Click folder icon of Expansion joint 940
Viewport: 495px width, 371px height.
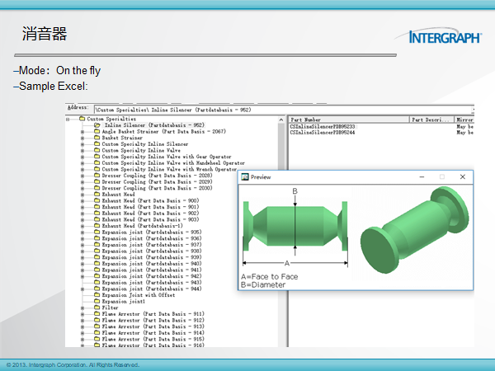pos(97,264)
